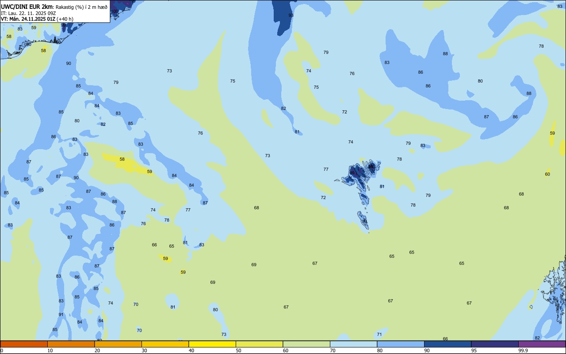This screenshot has height=354, width=566.
Task: Click the legend tick label 40
Action: click(x=191, y=350)
